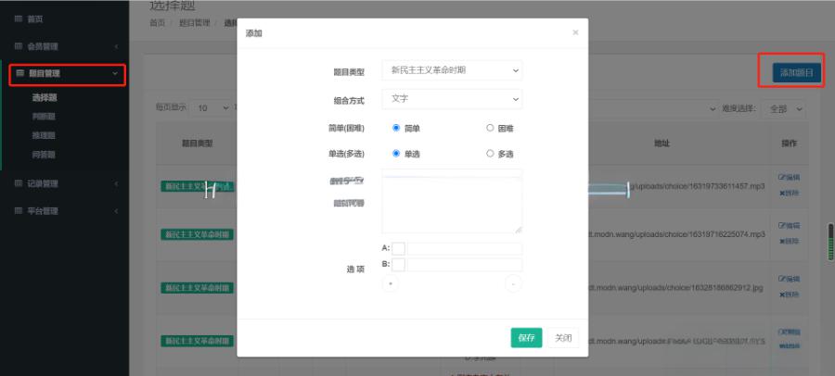Image resolution: width=835 pixels, height=376 pixels.
Task: Delete the row with file 16328186862912.jpg
Action: click(x=790, y=295)
